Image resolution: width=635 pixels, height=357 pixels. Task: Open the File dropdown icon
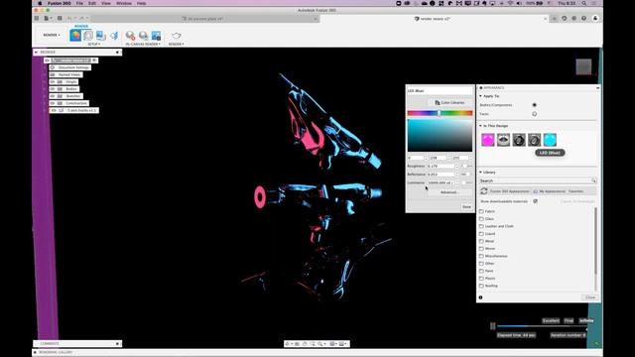click(x=48, y=18)
